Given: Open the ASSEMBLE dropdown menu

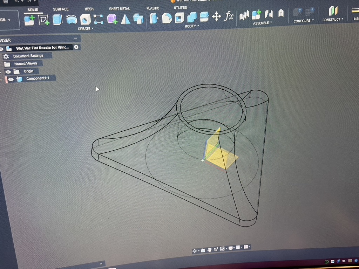Looking at the screenshot, I should point(262,23).
